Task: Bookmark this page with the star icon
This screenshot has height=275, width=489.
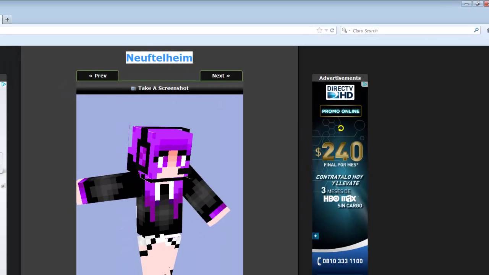Action: pos(319,30)
